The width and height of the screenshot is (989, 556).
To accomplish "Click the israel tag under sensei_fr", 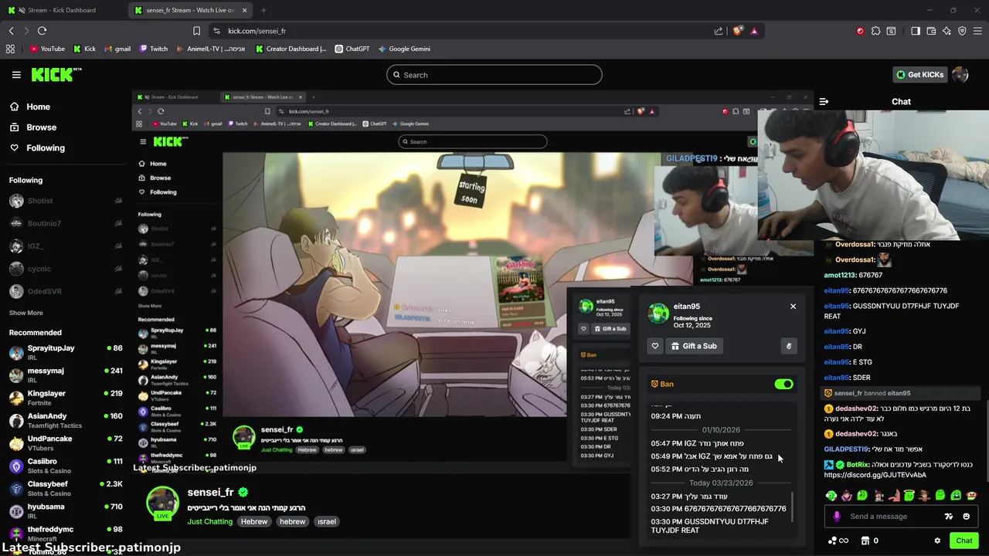I will [x=327, y=521].
